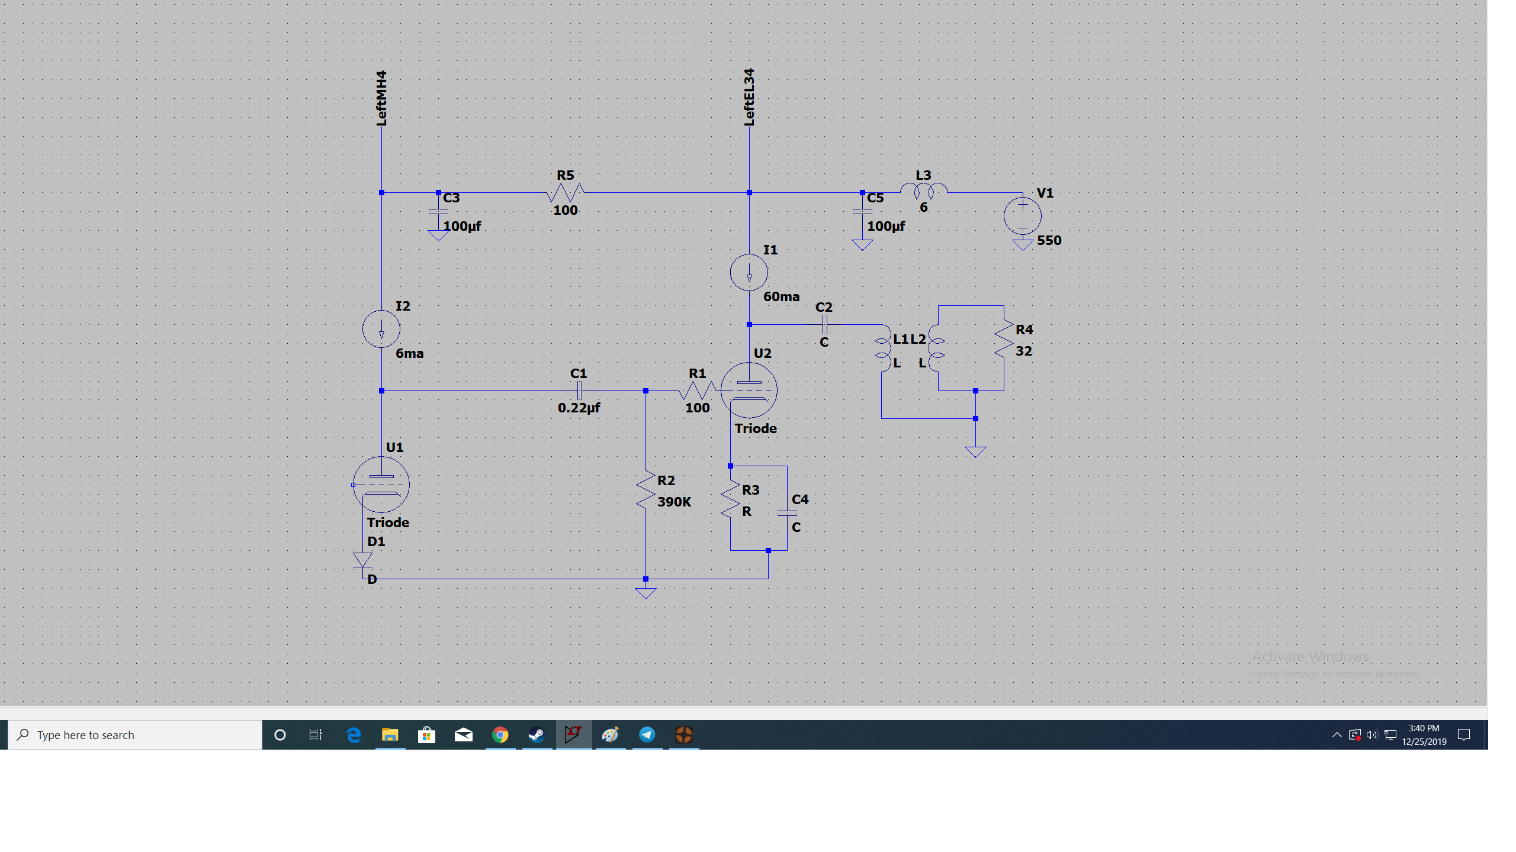1516x852 pixels.
Task: Click the LeftEL34 net label
Action: coord(749,97)
